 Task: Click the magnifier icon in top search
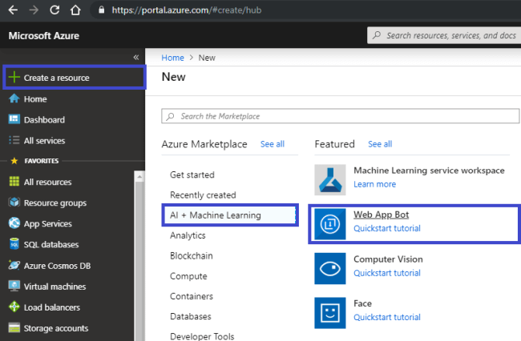pos(377,35)
